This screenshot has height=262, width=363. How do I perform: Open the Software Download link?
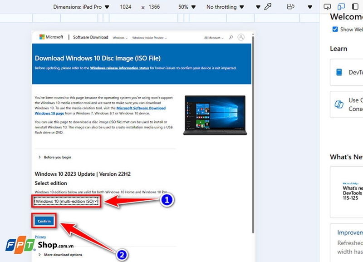[x=90, y=37]
